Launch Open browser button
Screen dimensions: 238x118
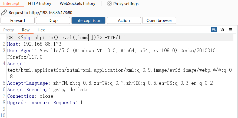coord(159,21)
